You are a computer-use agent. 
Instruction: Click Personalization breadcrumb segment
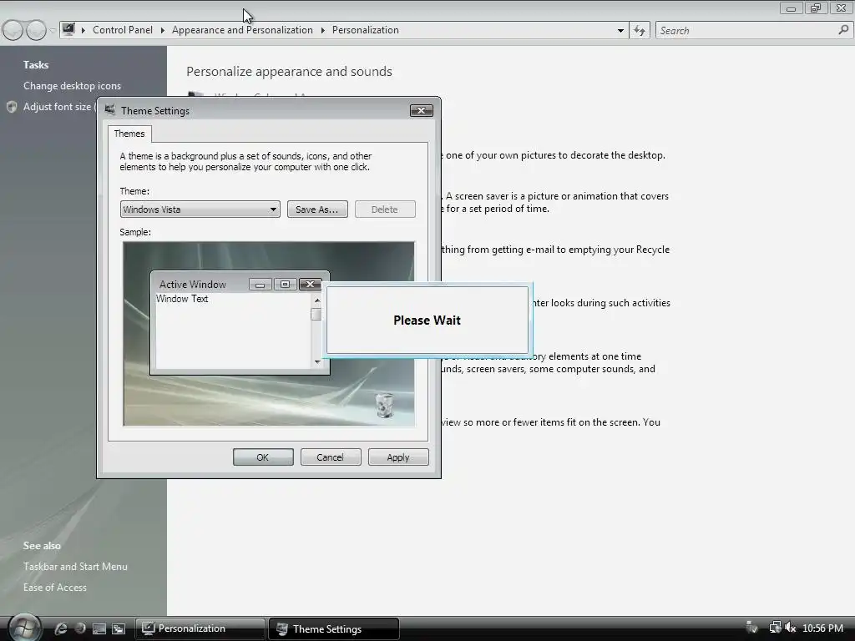(x=366, y=30)
